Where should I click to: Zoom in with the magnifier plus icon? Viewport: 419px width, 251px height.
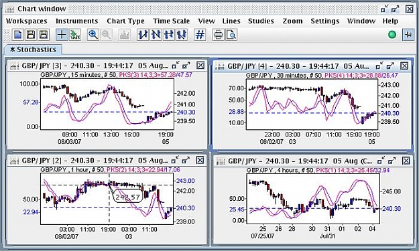[x=93, y=35]
